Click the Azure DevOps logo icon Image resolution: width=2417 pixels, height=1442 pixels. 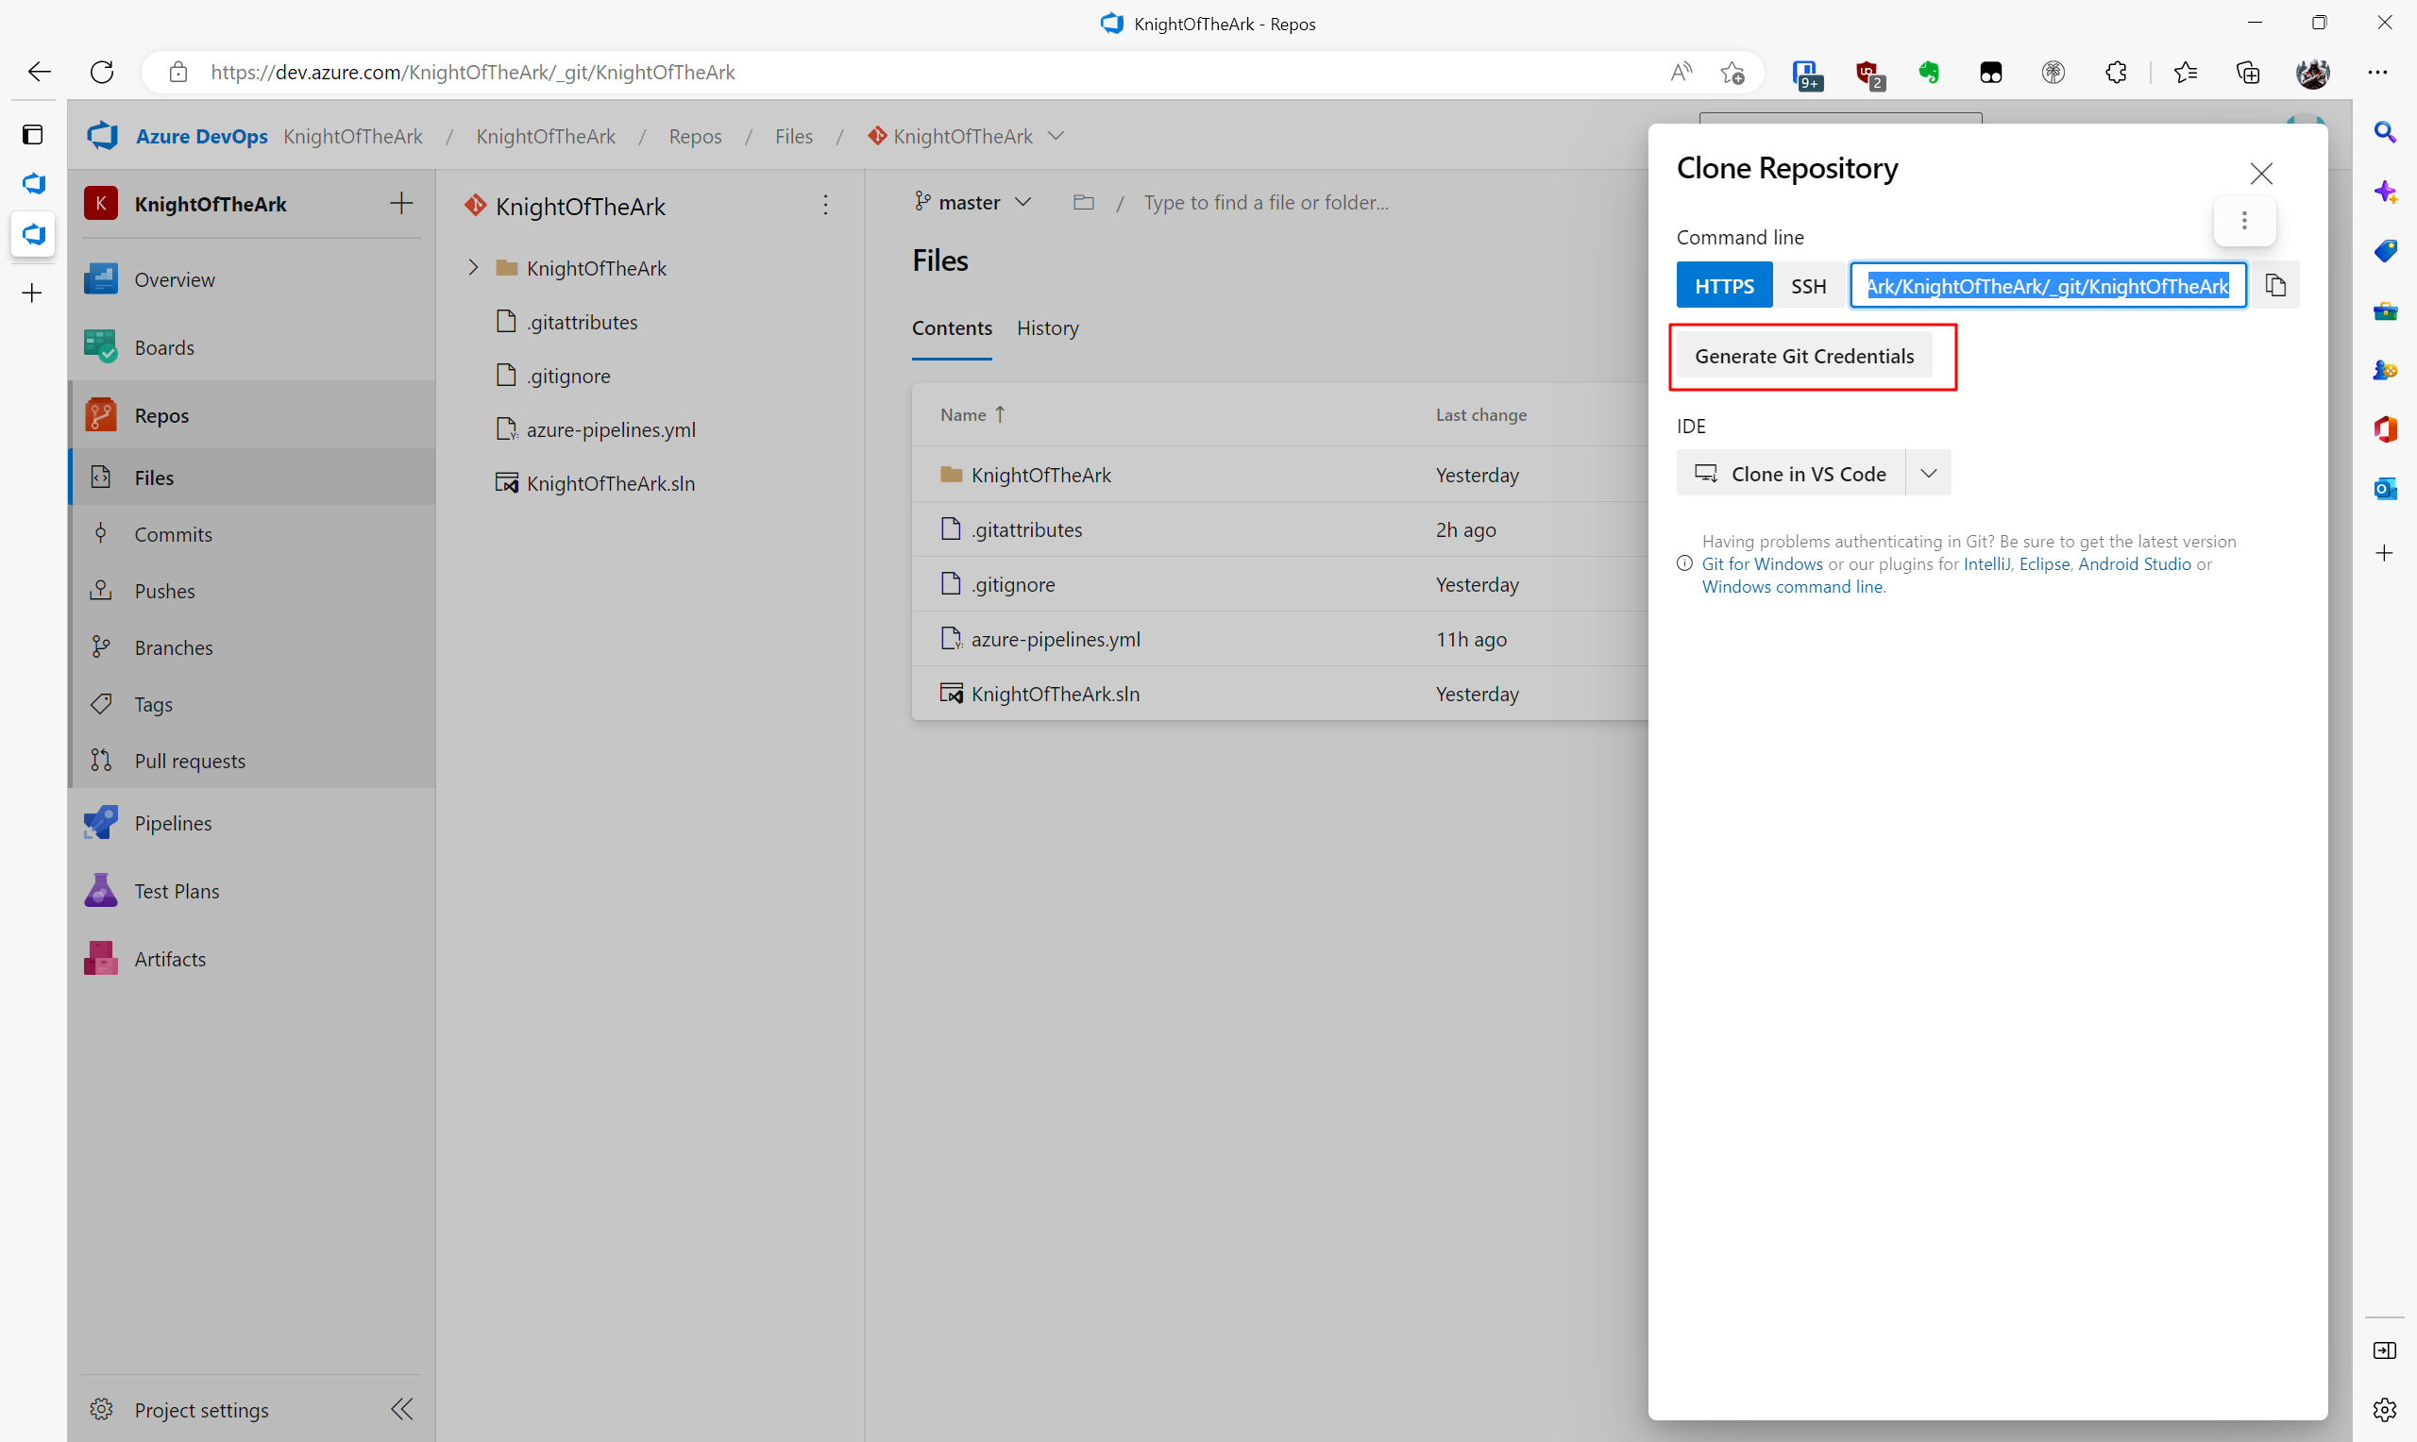click(103, 136)
